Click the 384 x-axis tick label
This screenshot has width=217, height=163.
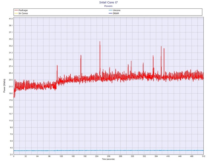(156, 156)
